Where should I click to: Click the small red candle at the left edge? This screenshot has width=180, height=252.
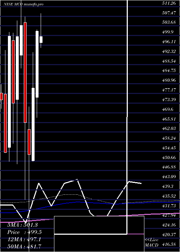pyautogui.click(x=1, y=96)
